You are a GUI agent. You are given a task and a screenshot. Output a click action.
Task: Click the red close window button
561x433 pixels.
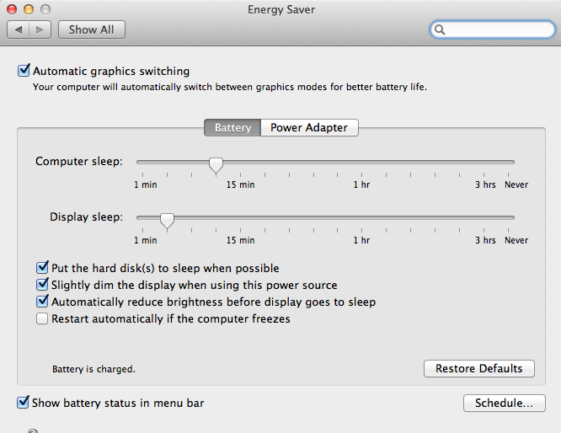click(x=12, y=8)
